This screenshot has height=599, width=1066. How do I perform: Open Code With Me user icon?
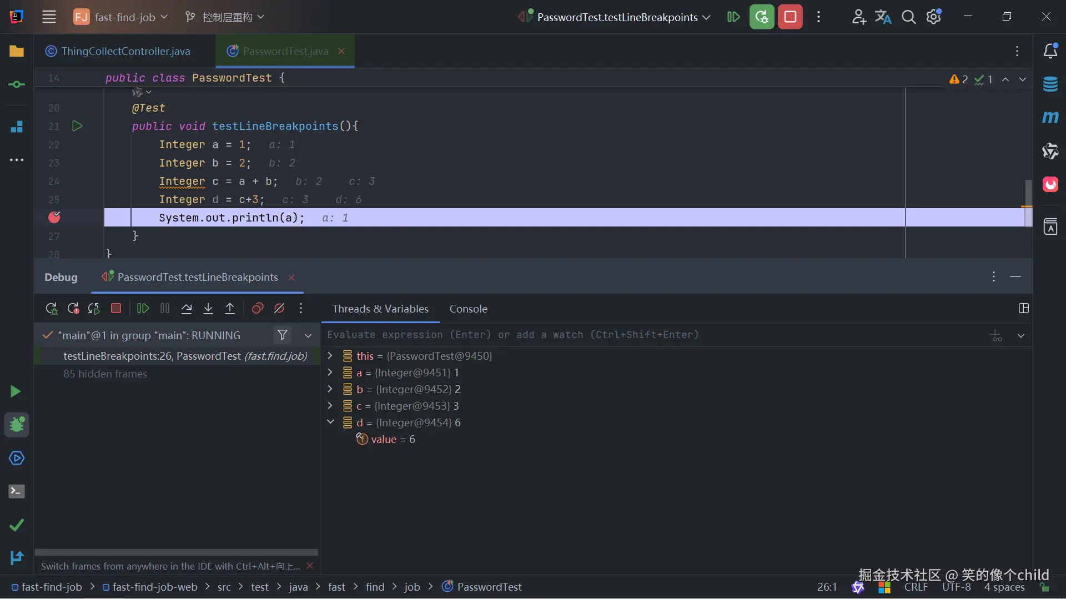(858, 17)
